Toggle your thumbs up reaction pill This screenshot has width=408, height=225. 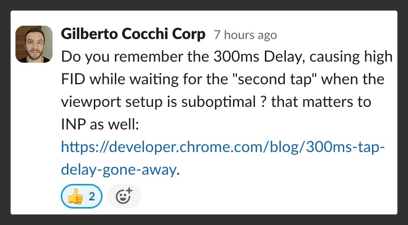82,196
